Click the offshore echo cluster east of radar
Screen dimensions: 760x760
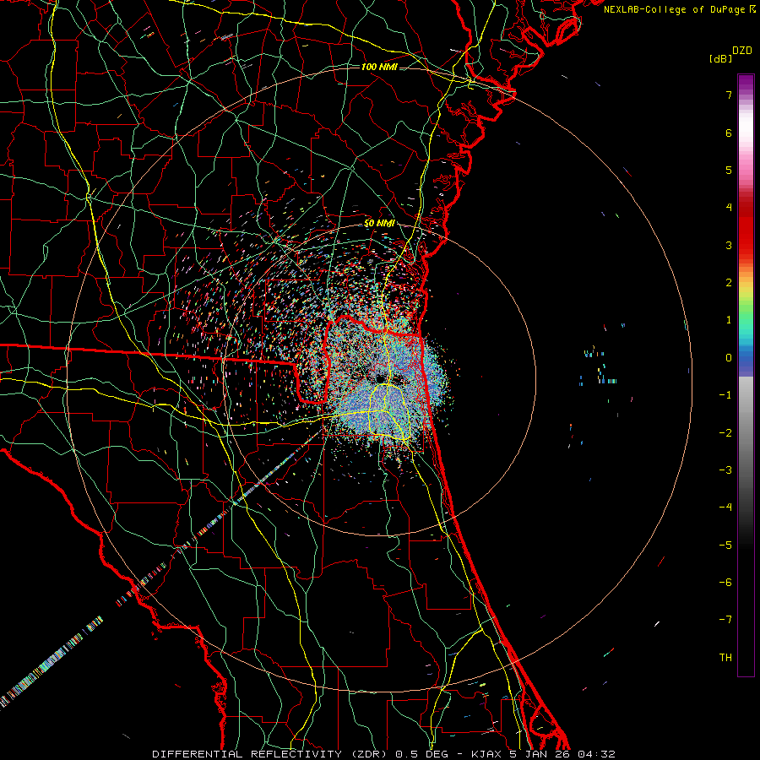pyautogui.click(x=600, y=367)
